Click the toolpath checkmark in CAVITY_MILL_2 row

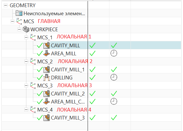[x=92, y=93]
